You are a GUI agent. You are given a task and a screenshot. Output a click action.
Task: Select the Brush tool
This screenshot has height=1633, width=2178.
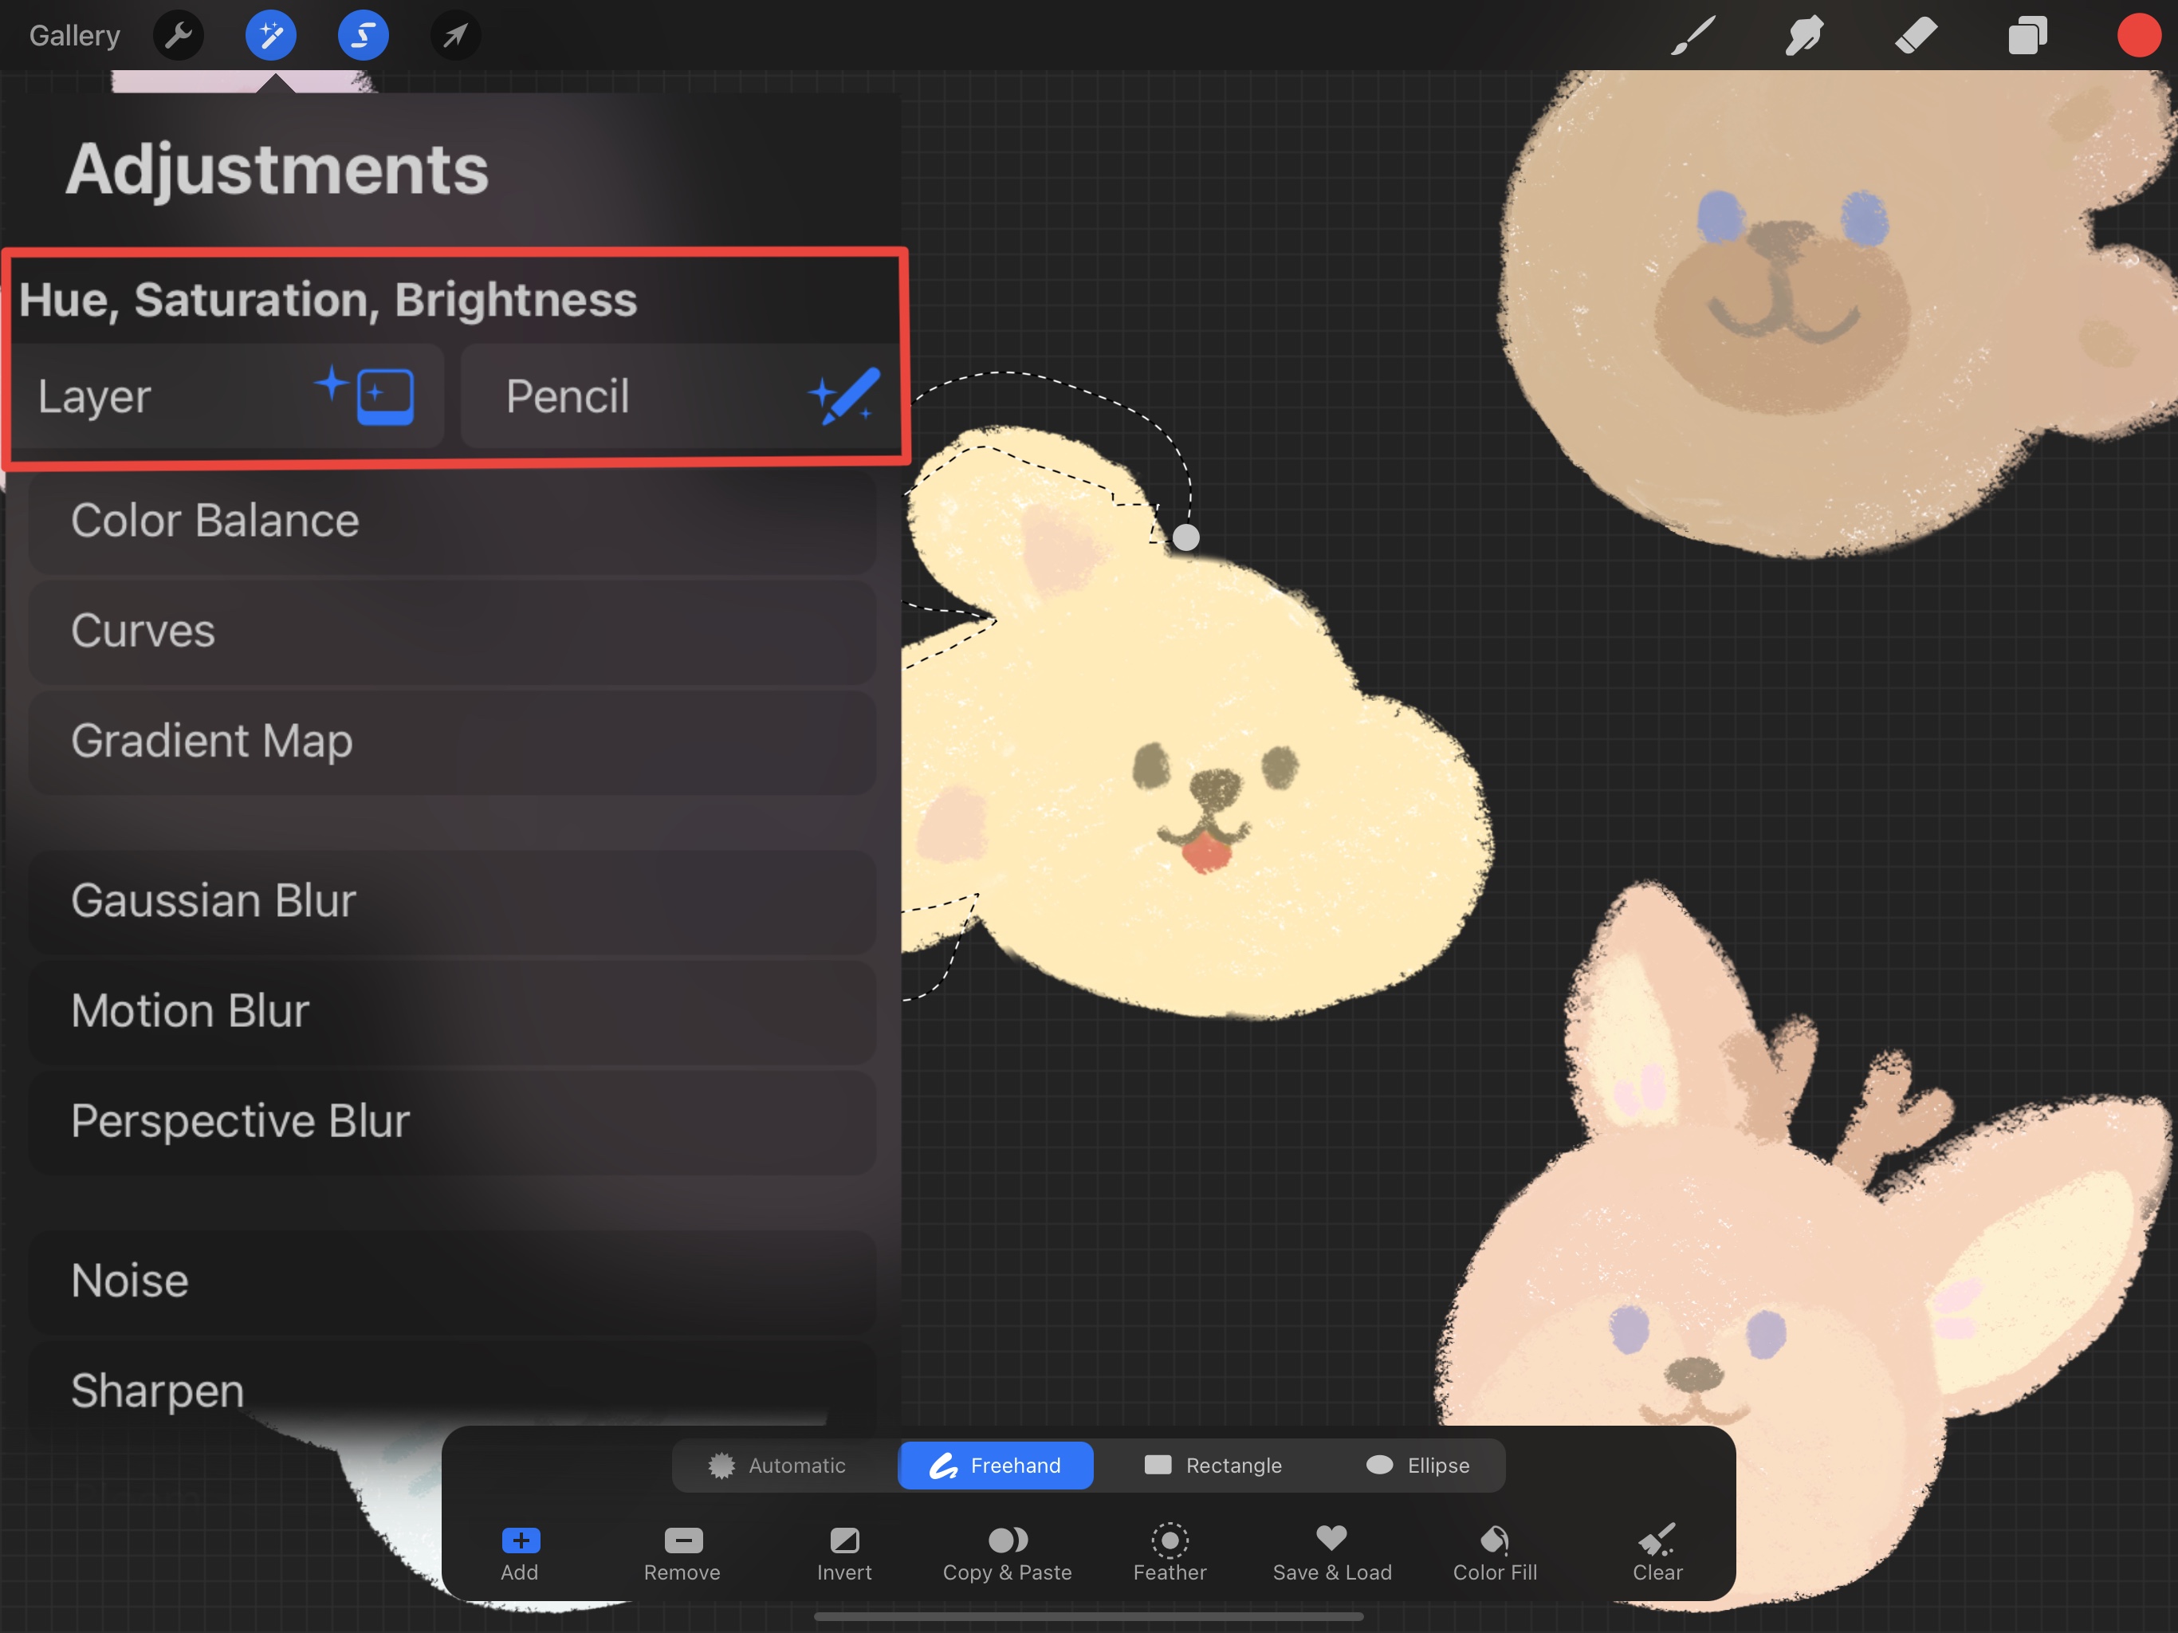tap(1693, 35)
